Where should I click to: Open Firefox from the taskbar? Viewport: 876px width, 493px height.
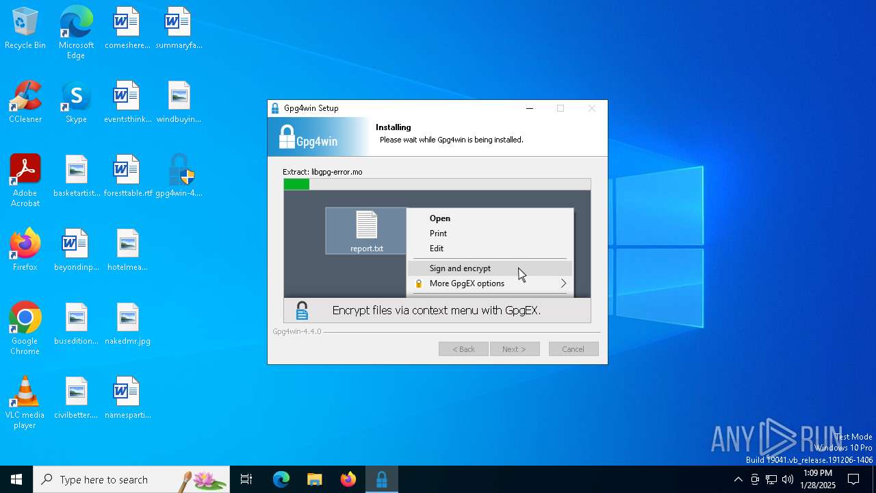coord(348,479)
